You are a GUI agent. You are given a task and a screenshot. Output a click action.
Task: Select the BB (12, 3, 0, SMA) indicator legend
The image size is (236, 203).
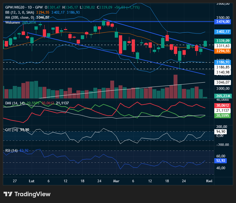(x=20, y=12)
